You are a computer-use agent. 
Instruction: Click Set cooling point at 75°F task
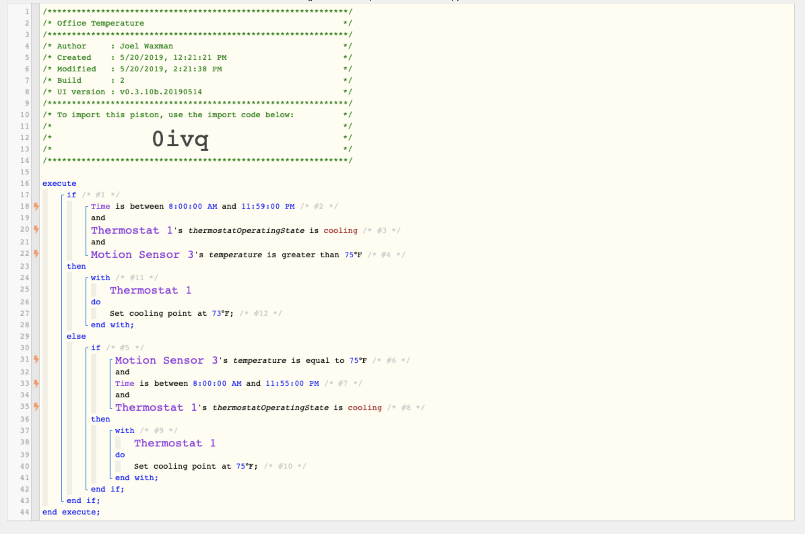pyautogui.click(x=196, y=467)
